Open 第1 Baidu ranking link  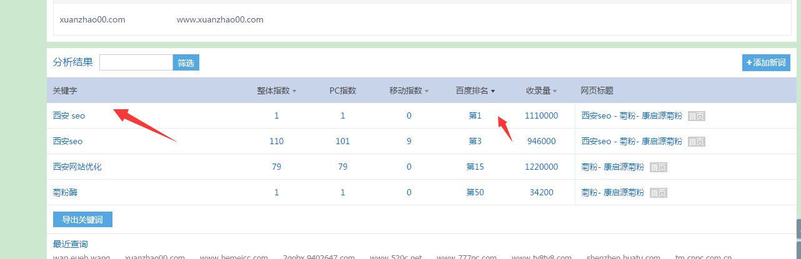tap(475, 115)
